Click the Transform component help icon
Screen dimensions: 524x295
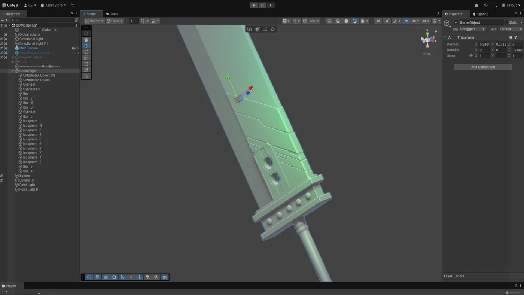pyautogui.click(x=511, y=37)
